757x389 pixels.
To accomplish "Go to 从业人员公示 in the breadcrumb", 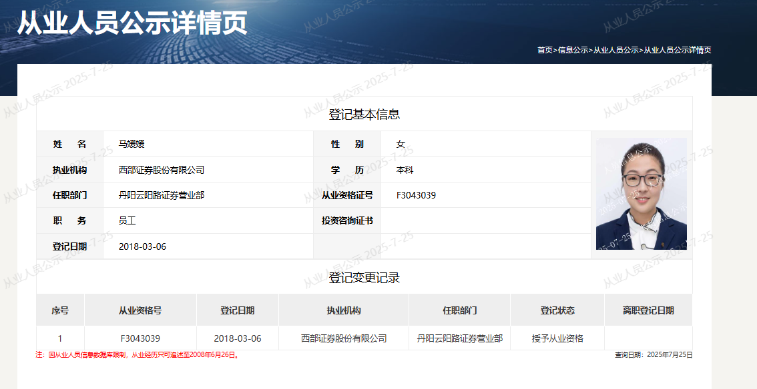I will pyautogui.click(x=615, y=50).
